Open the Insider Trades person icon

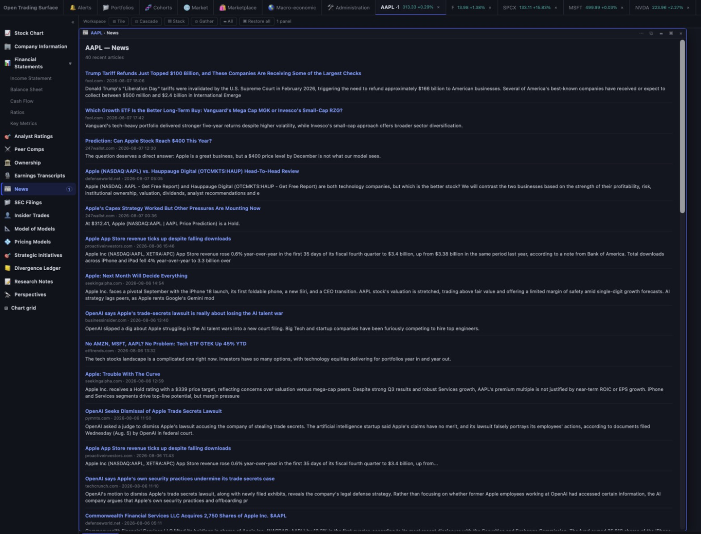click(x=7, y=216)
